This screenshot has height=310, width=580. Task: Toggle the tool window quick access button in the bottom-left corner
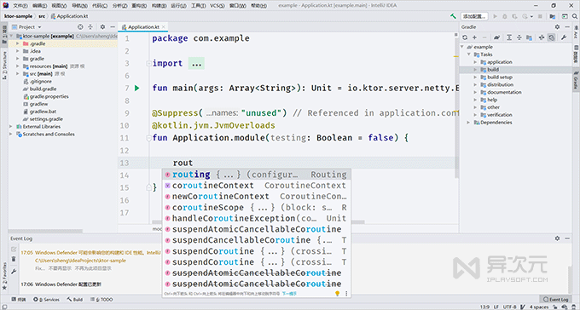tap(3, 307)
